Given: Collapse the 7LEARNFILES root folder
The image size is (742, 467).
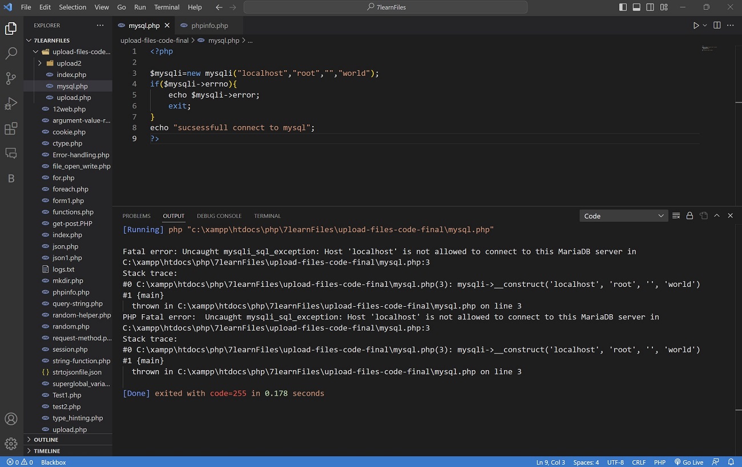Looking at the screenshot, I should click(x=29, y=40).
